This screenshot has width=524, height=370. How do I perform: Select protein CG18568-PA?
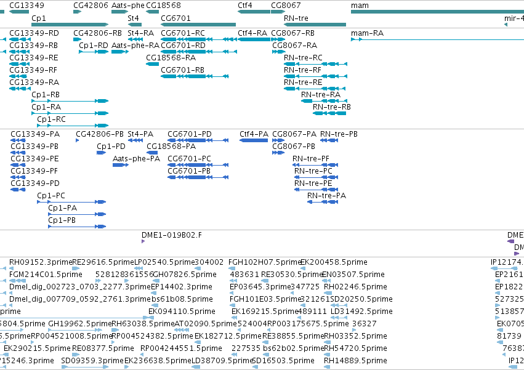(x=171, y=147)
